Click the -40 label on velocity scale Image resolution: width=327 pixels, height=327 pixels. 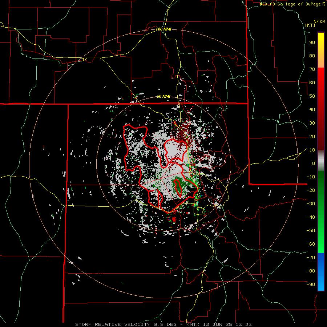point(311,217)
